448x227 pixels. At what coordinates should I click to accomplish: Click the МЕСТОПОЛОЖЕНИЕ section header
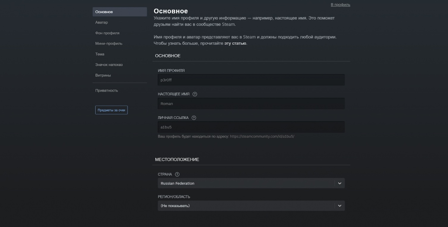pos(177,160)
